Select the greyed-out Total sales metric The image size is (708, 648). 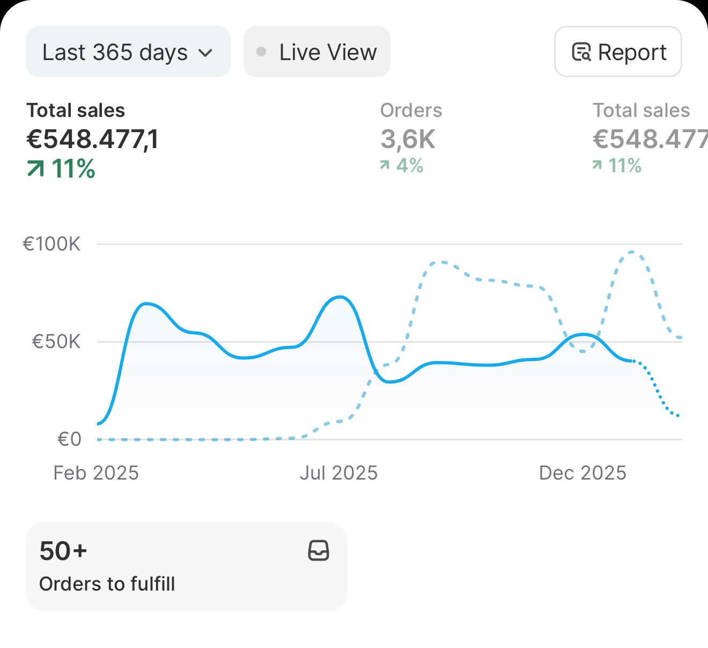point(641,111)
